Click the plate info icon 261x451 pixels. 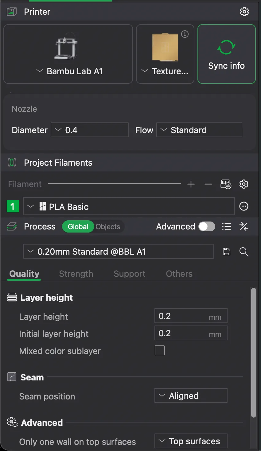185,34
